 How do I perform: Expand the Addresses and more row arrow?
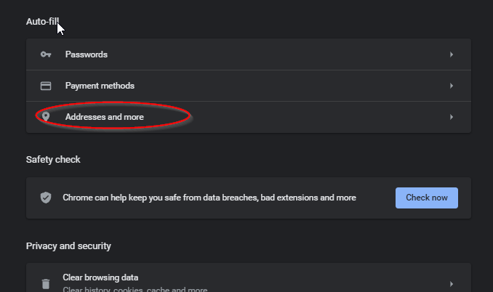pyautogui.click(x=452, y=117)
